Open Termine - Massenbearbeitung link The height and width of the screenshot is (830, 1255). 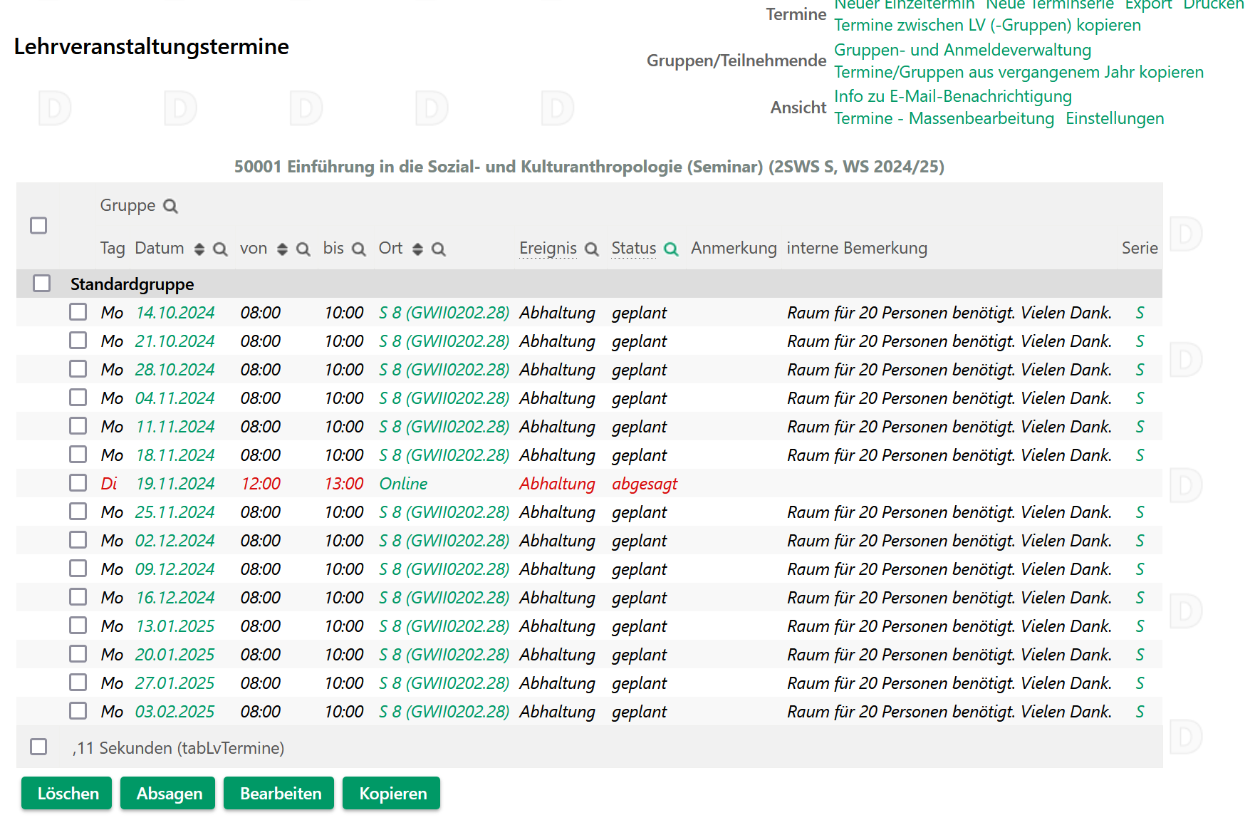pyautogui.click(x=944, y=118)
